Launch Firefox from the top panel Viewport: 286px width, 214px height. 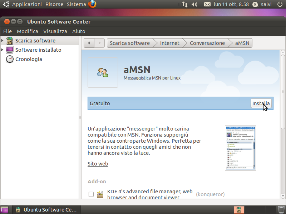pos(92,4)
